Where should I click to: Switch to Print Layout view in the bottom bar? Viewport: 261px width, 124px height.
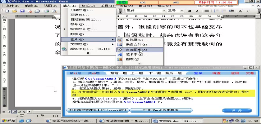click(x=14, y=112)
